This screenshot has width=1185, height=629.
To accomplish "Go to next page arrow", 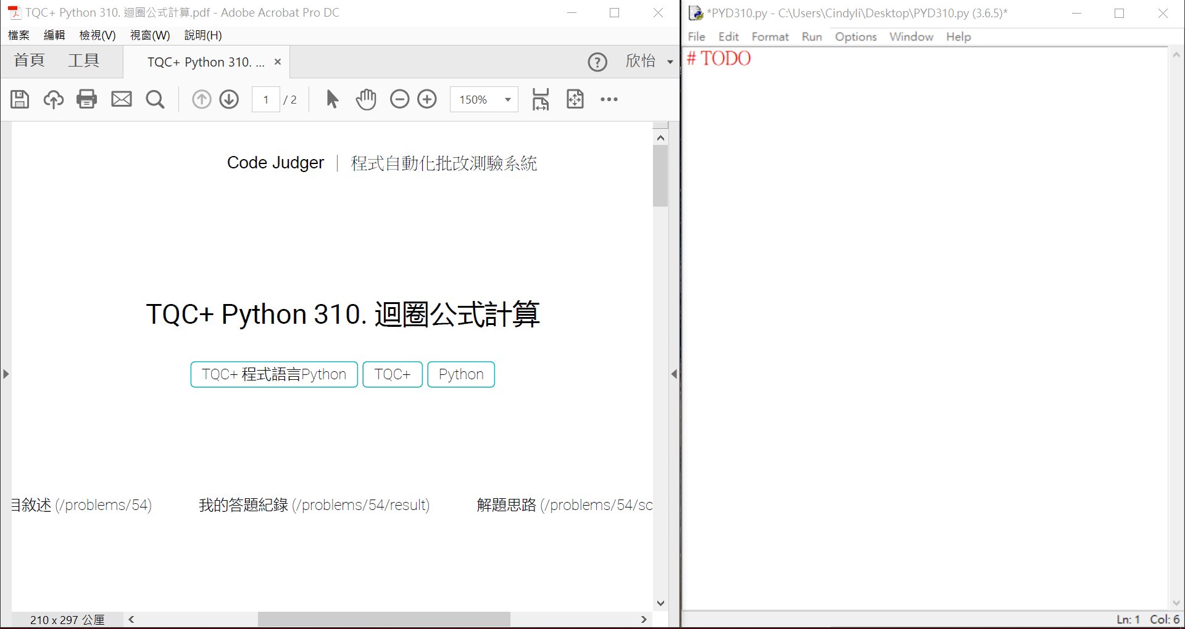I will coord(229,99).
